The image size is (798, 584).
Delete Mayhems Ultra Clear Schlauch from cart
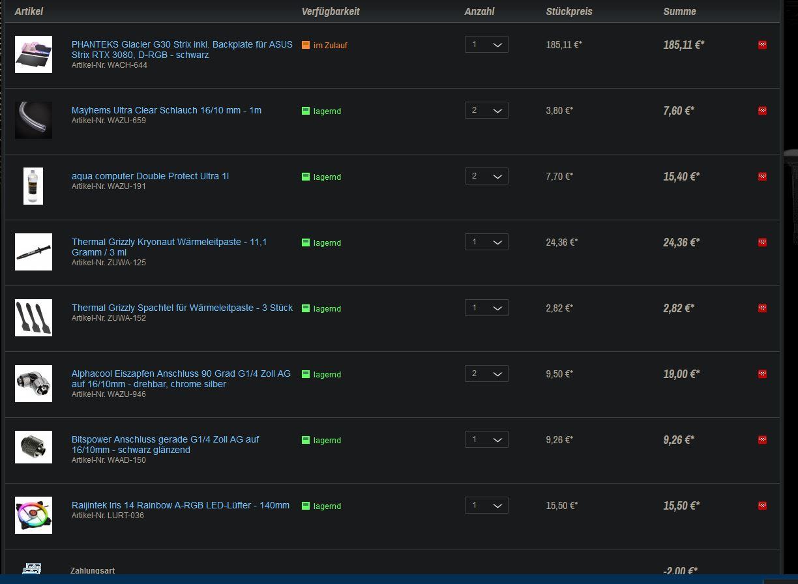pos(762,111)
